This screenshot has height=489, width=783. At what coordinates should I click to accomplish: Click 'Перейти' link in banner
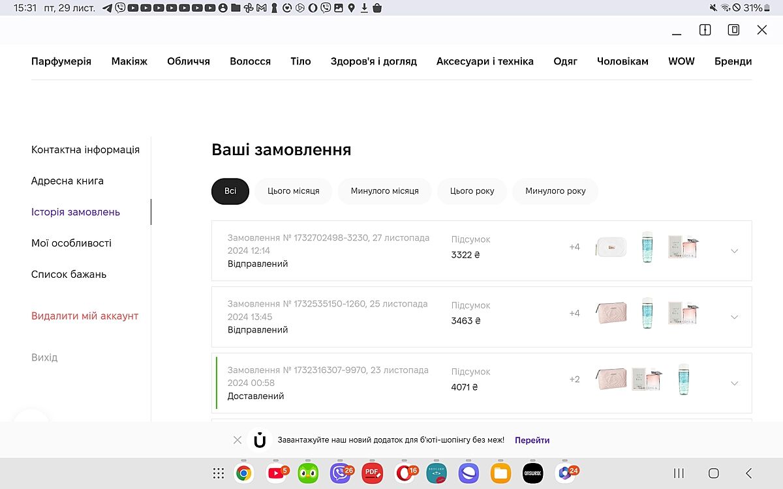pos(532,440)
